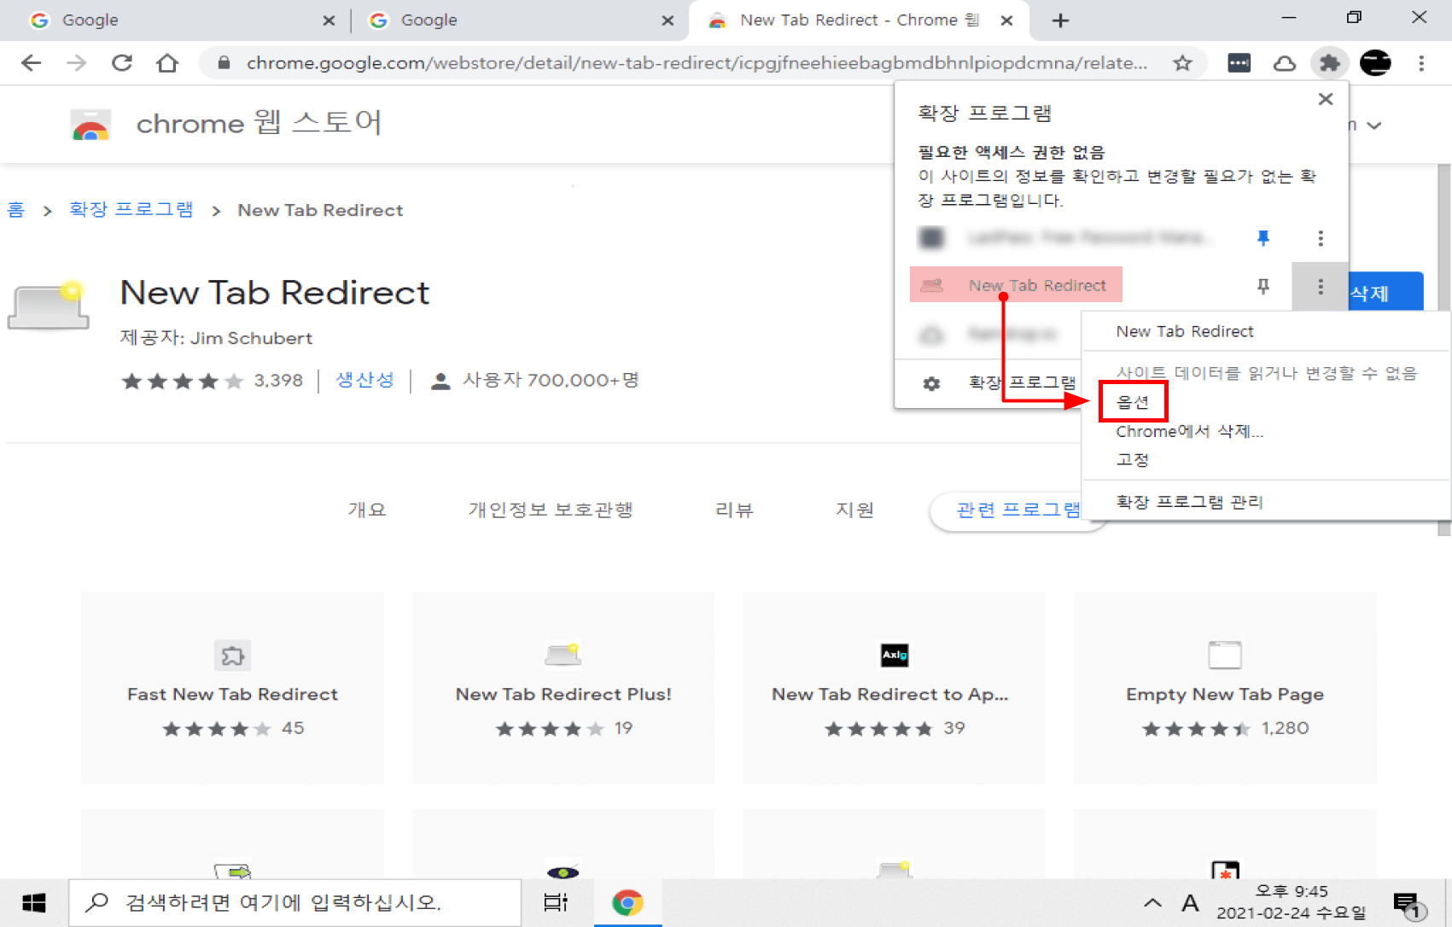
Task: Click the cloud extension icon in toolbar
Action: pyautogui.click(x=1285, y=62)
